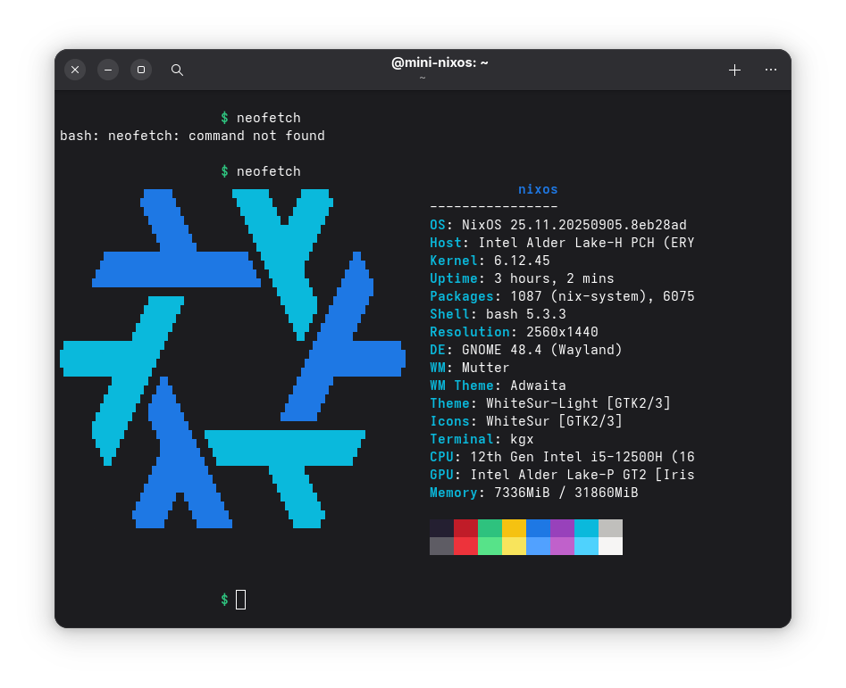Click the cursor at the last prompt
The image size is (846, 688).
[240, 600]
